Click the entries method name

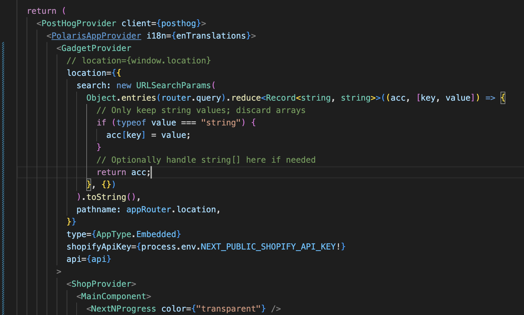(x=139, y=98)
